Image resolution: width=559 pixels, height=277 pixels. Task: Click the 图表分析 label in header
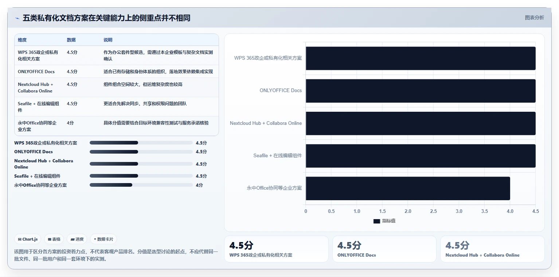pos(534,18)
